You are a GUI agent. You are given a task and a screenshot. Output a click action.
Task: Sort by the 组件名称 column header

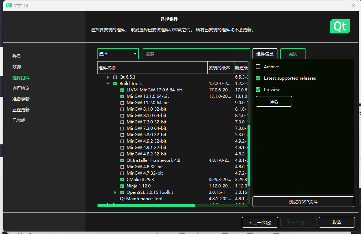(x=153, y=68)
